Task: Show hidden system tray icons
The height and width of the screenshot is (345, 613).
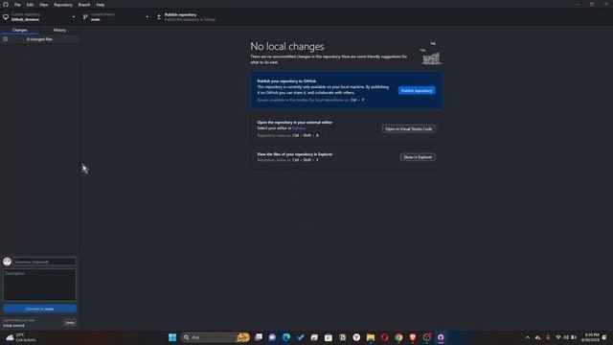Action: (x=528, y=337)
